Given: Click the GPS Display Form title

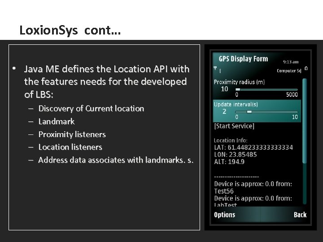Looking at the screenshot, I should pyautogui.click(x=243, y=59).
